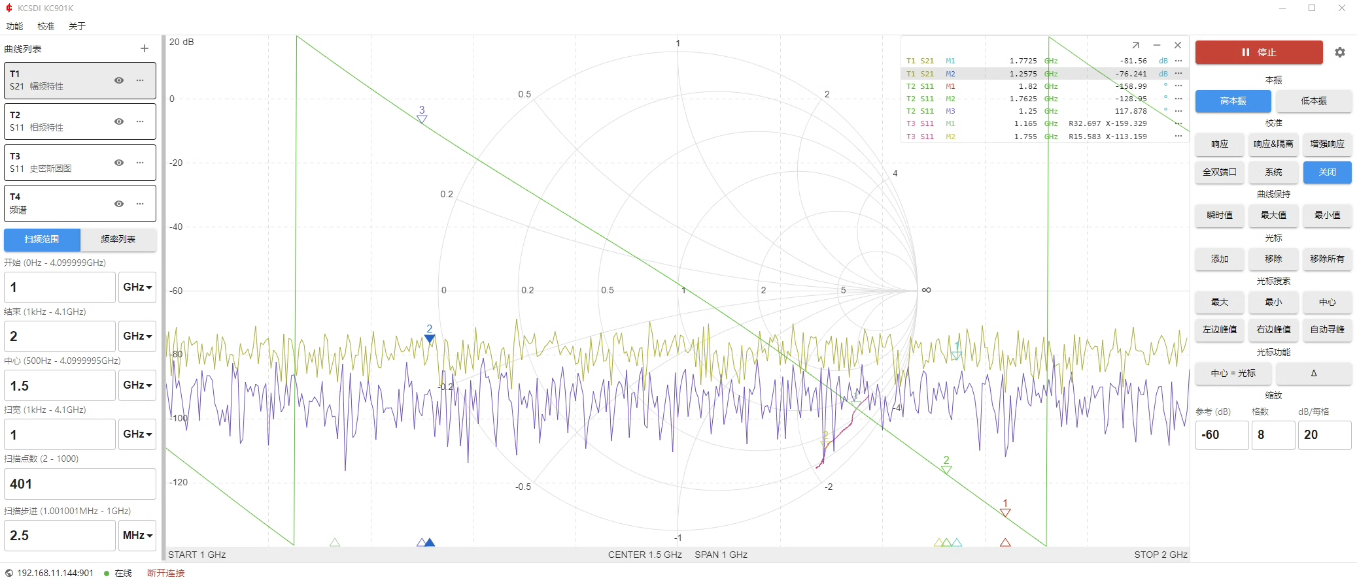
Task: Minimize the marker table panel
Action: [x=1156, y=45]
